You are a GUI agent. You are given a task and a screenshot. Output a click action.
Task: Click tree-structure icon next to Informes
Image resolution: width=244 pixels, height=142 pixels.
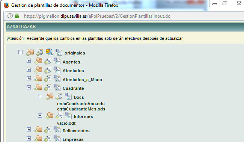pos(68,116)
